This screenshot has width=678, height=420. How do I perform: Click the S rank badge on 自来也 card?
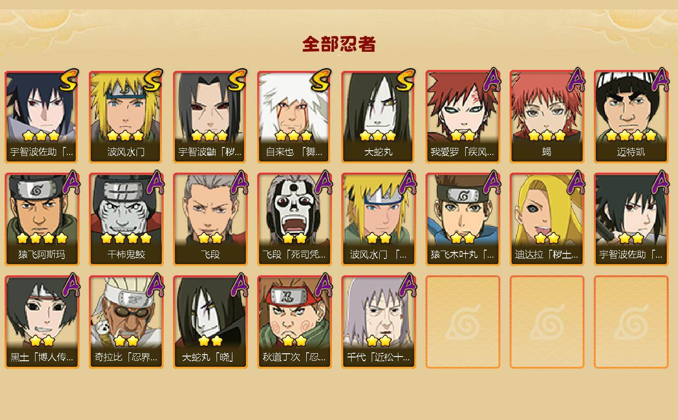[x=322, y=80]
